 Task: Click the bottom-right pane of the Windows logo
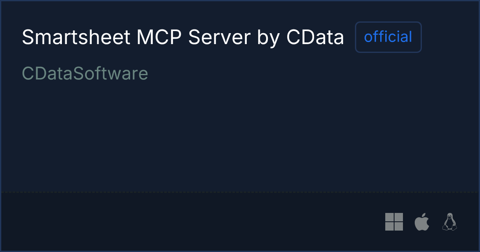coord(399,226)
